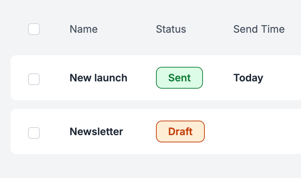The width and height of the screenshot is (301, 178).
Task: Click blank space between Newsletter and Draft badge
Action: [x=140, y=132]
